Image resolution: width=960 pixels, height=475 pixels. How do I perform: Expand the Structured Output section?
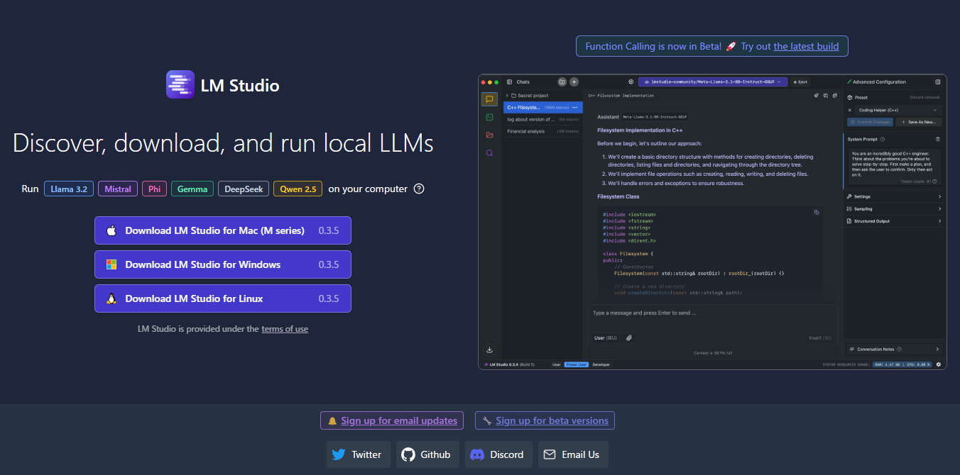click(x=895, y=221)
